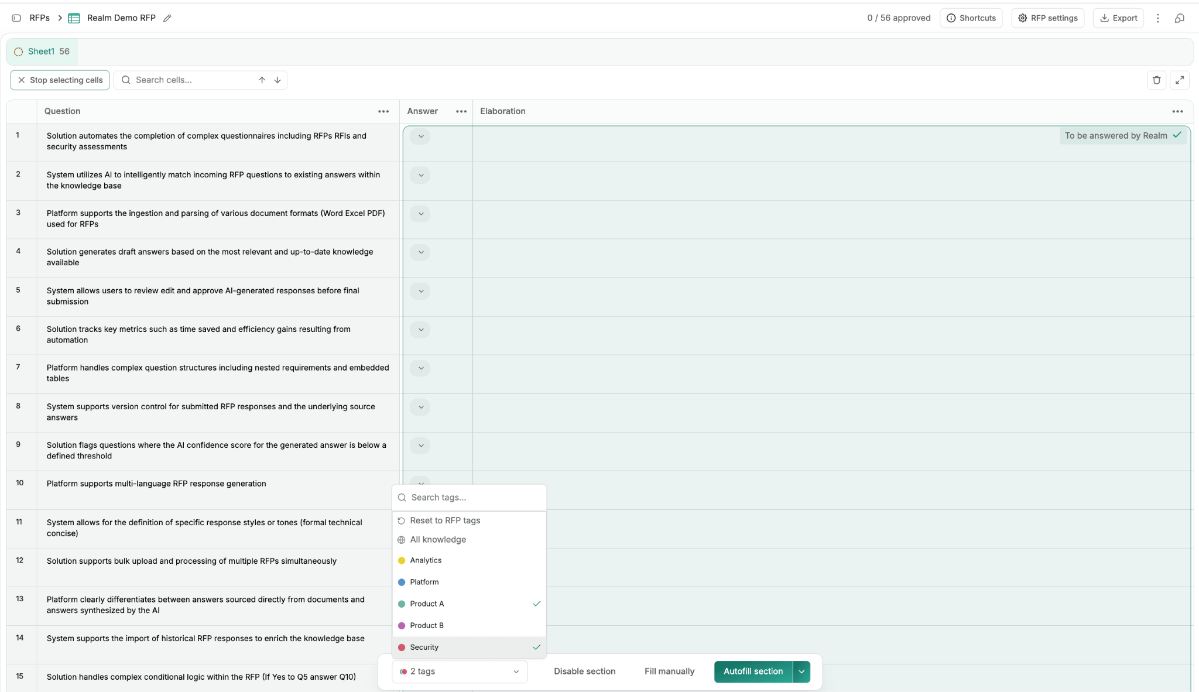Click Stop selecting cells

pyautogui.click(x=60, y=80)
